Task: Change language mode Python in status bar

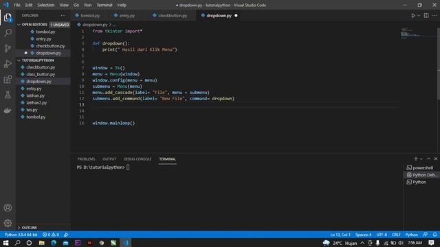Action: point(412,235)
